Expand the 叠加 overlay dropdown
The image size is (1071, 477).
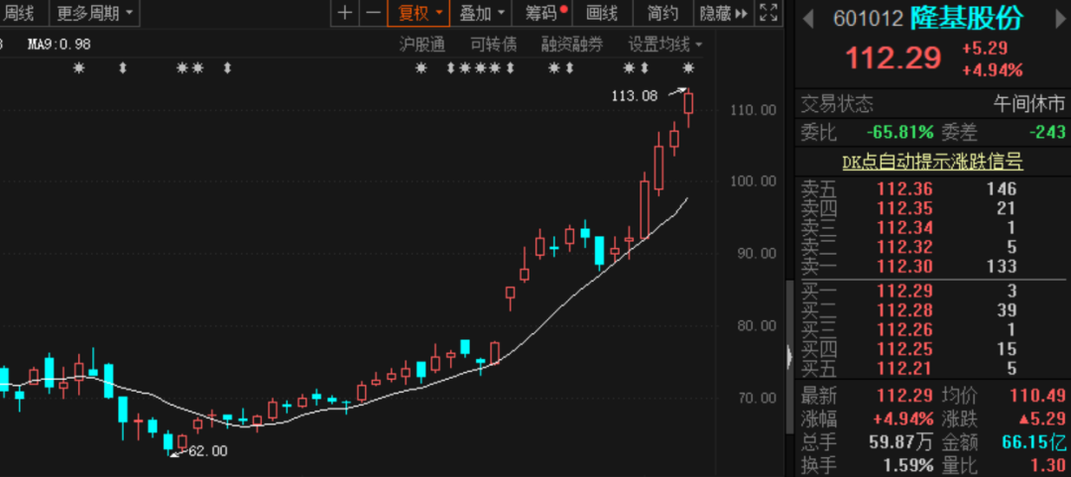pyautogui.click(x=483, y=13)
